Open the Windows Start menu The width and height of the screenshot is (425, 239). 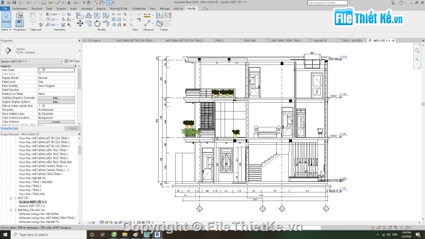click(5, 234)
